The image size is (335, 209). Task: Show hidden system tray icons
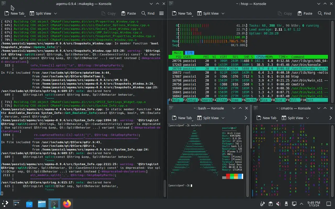[301, 204]
